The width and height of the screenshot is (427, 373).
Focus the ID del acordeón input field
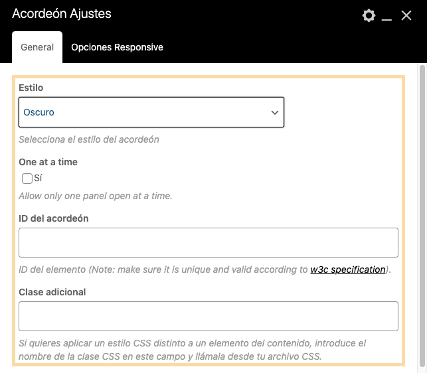208,242
